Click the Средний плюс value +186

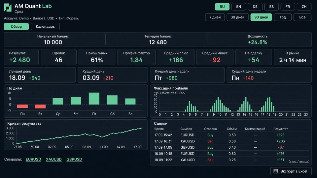[x=176, y=60]
